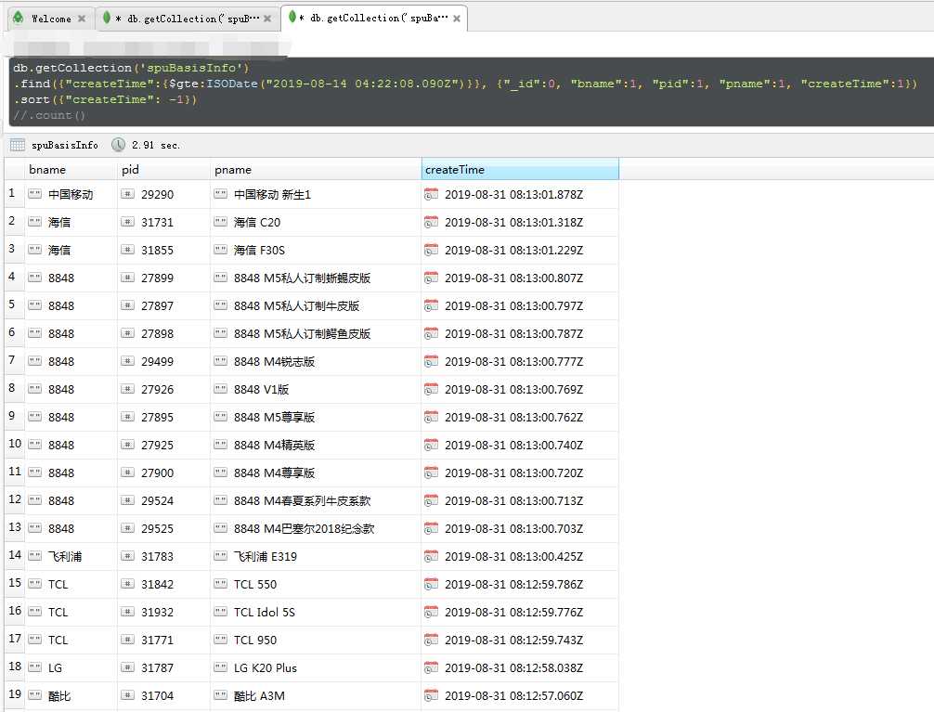Switch to the Welcome tab

51,19
